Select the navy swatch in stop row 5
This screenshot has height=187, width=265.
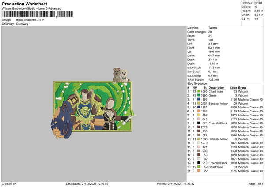(199, 107)
